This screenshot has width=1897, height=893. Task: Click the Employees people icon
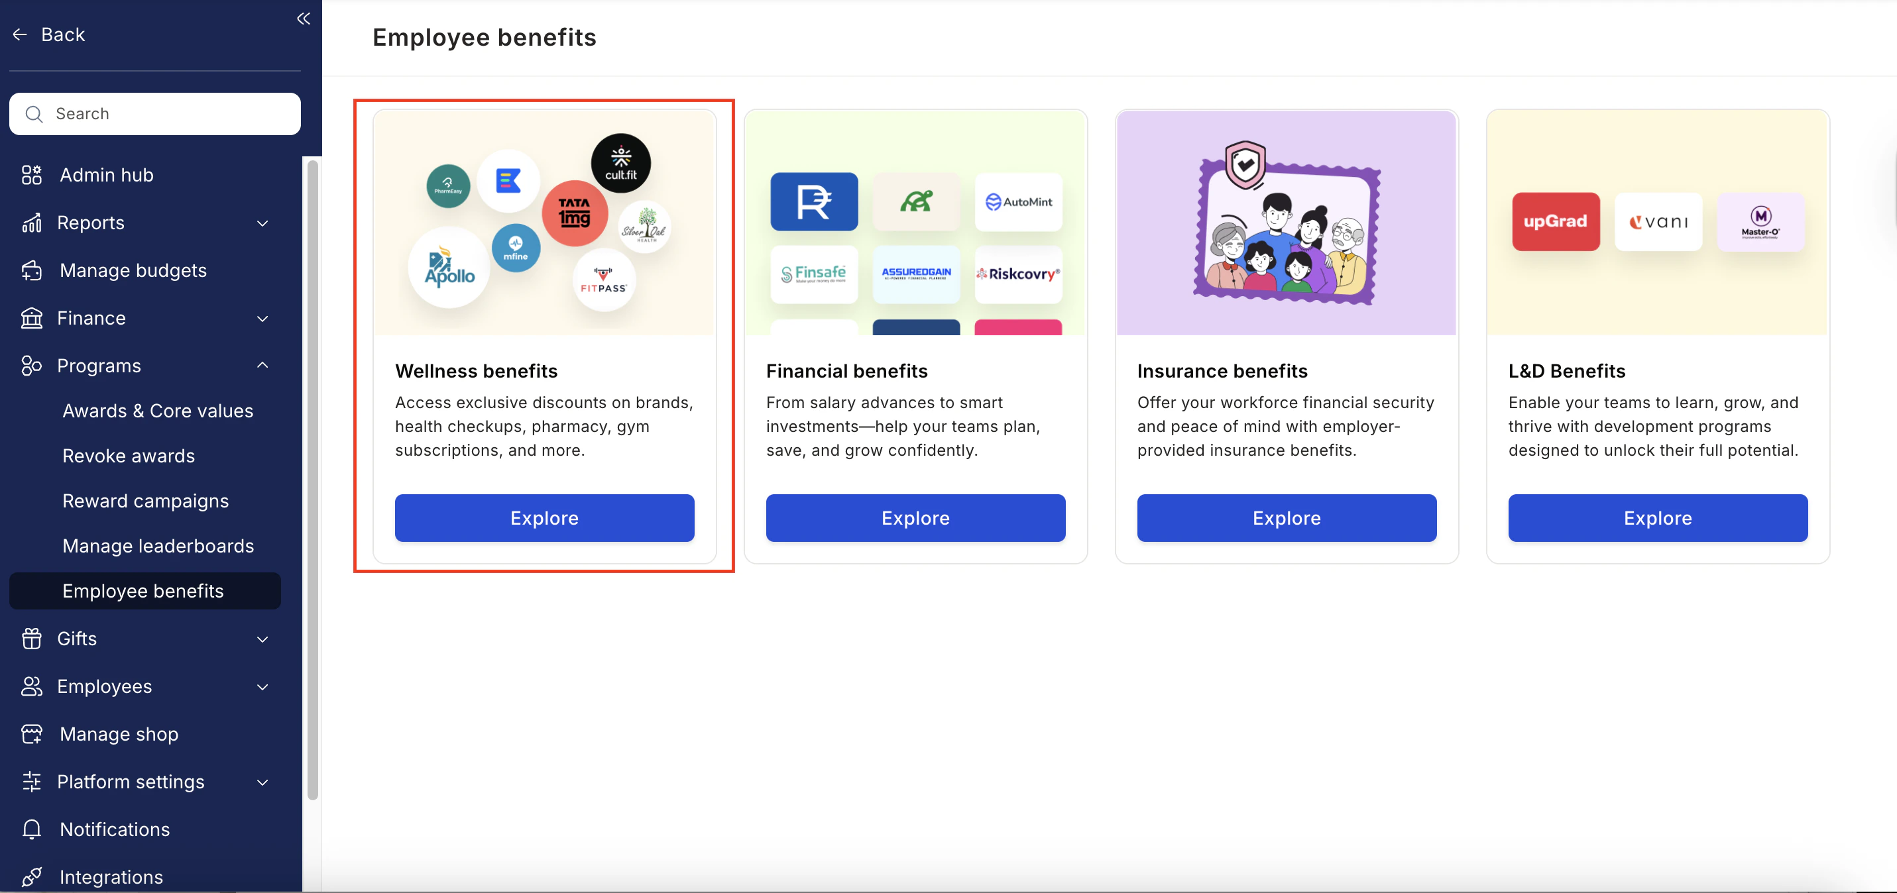click(32, 687)
